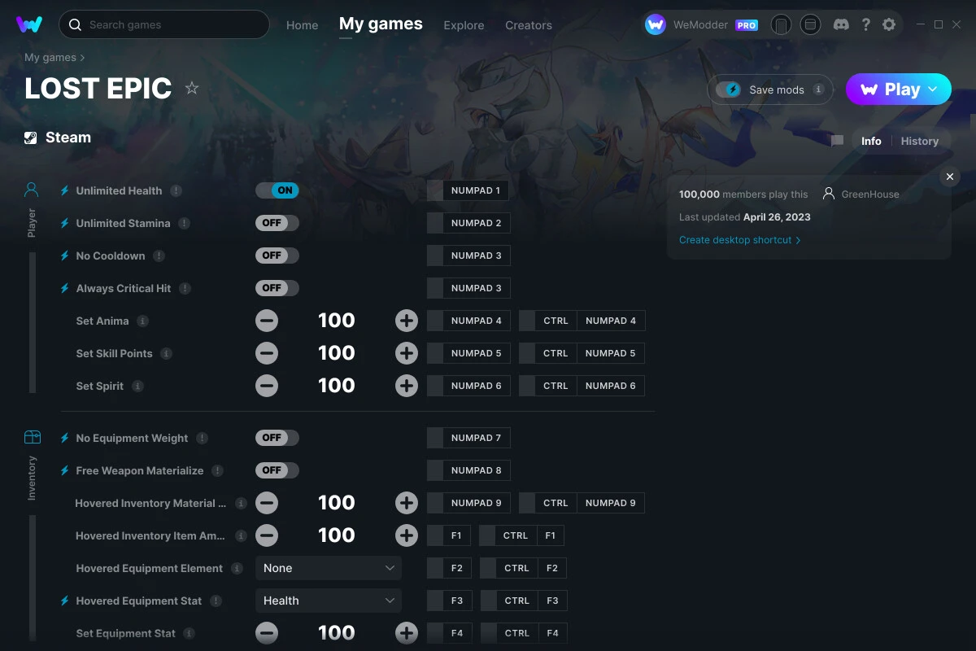Open the Discord icon in header

[x=842, y=24]
